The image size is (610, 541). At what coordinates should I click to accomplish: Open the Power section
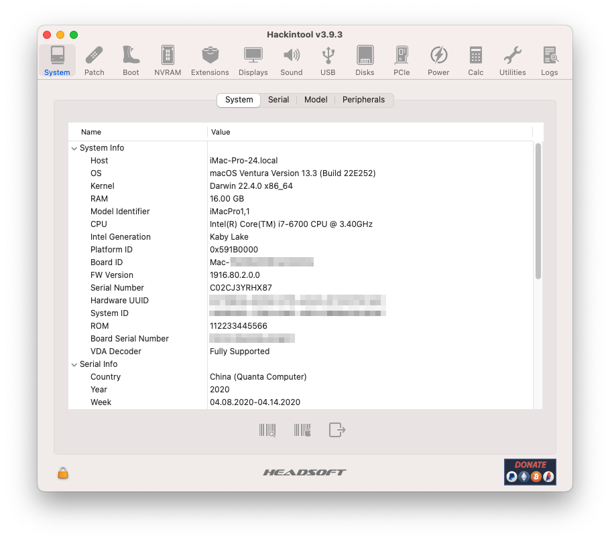click(x=438, y=60)
